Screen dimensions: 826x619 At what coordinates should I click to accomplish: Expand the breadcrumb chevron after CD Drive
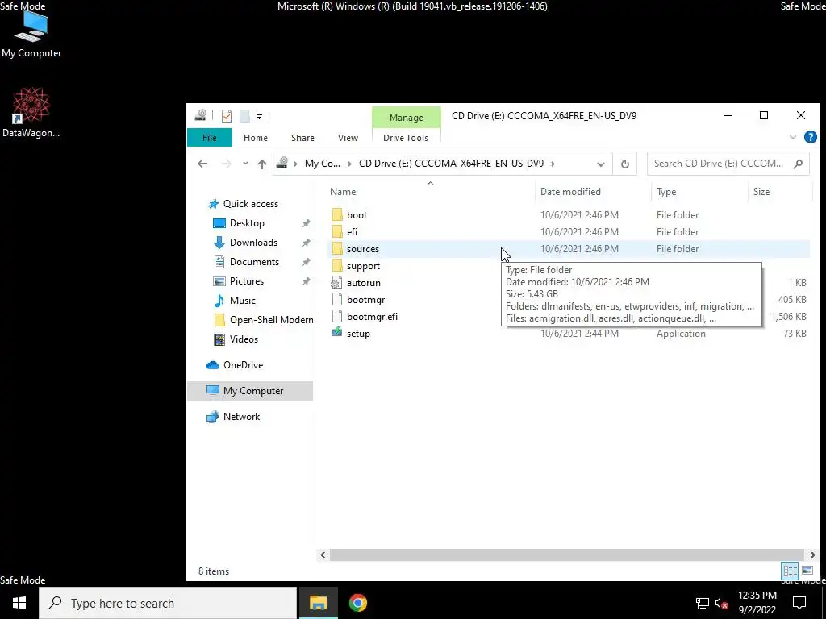coord(553,164)
